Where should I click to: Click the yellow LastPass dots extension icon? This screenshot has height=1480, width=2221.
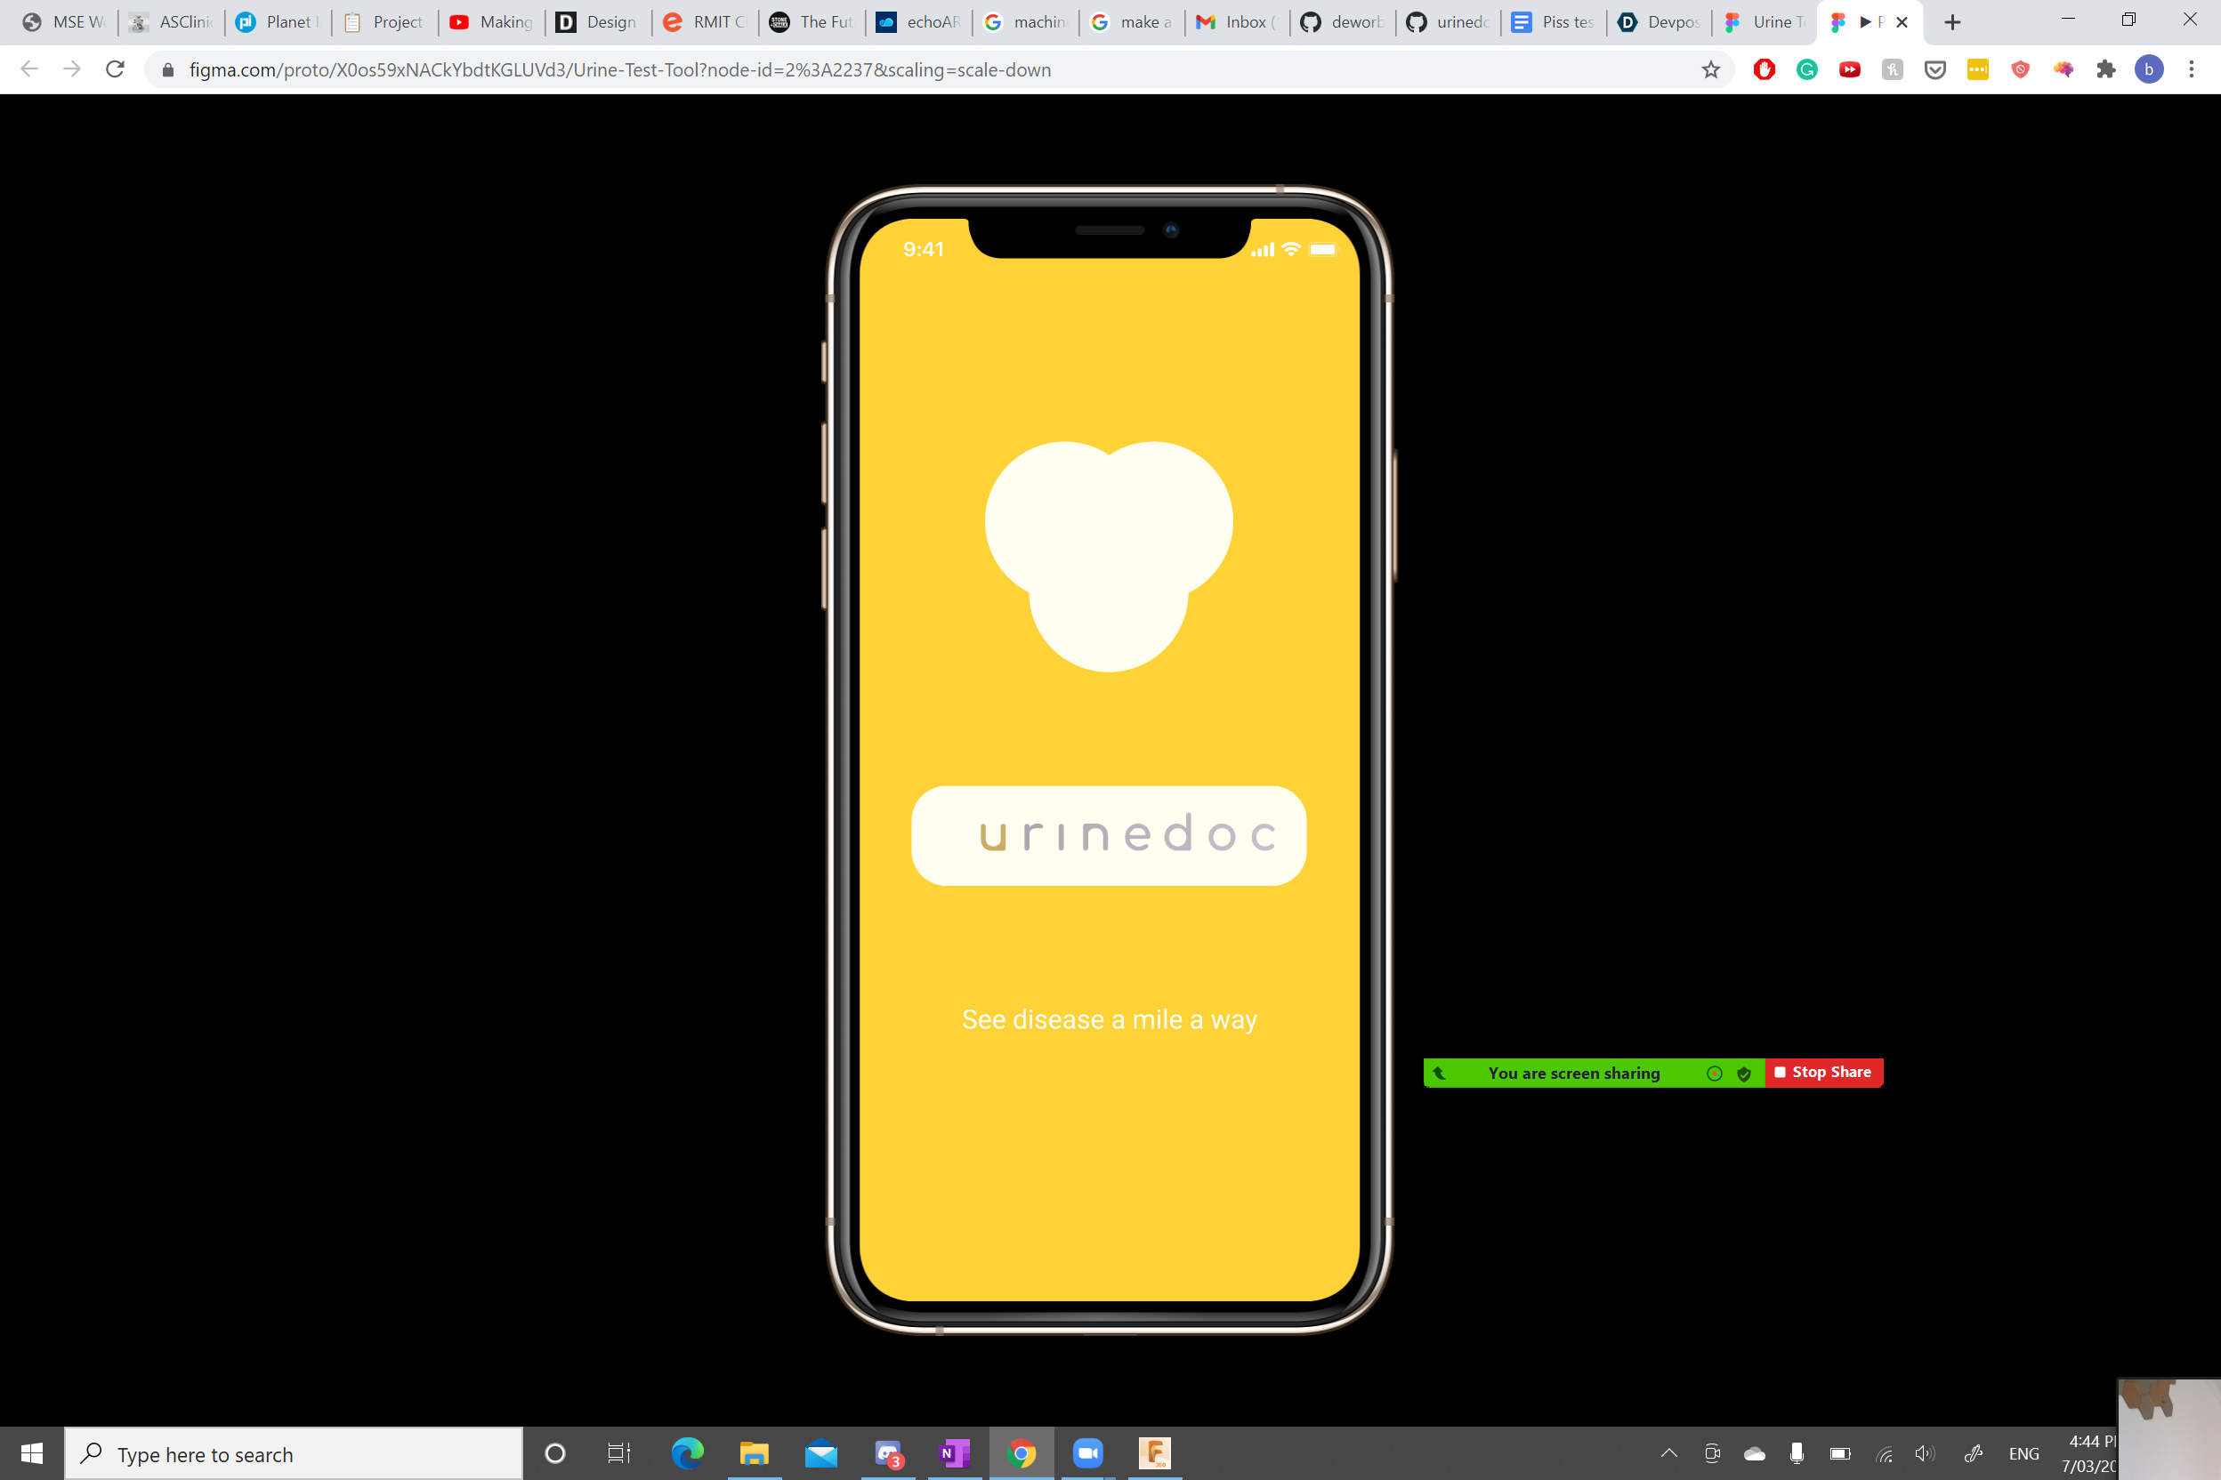[1977, 68]
